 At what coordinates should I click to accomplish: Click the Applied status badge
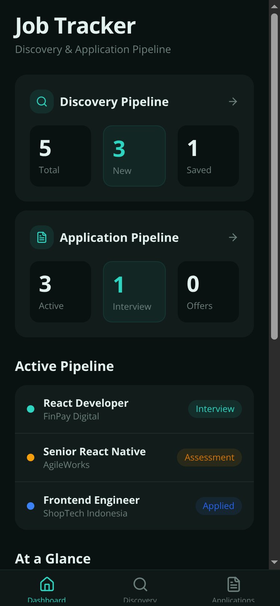point(218,506)
